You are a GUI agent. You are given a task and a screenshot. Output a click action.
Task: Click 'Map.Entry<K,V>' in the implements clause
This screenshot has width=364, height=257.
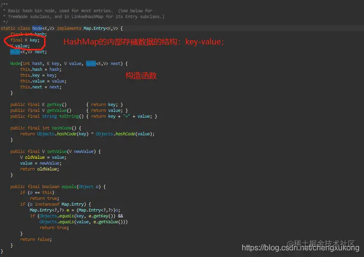tap(100, 28)
